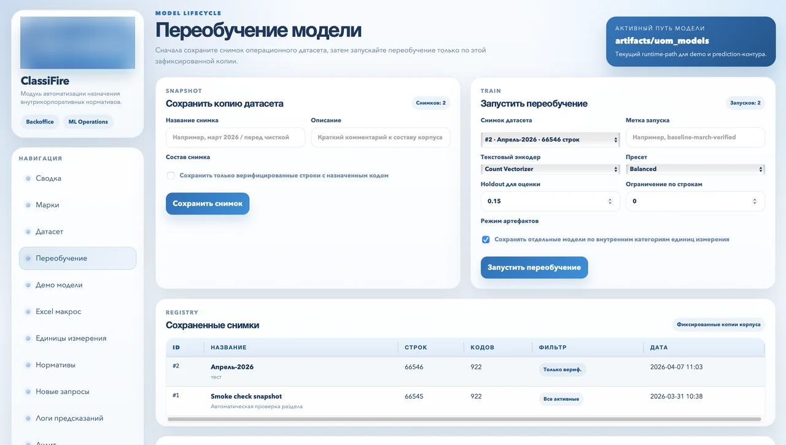This screenshot has height=445, width=786.
Task: Select Переобучение navigation item
Action: tap(77, 258)
